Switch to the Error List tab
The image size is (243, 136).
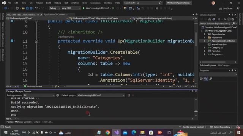point(47,122)
